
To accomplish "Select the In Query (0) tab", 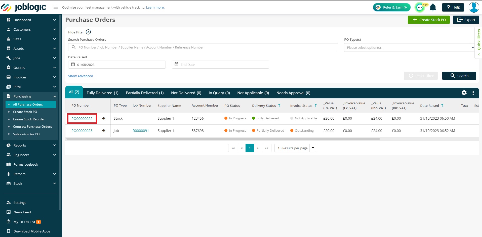I will point(219,93).
